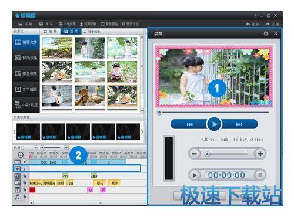
Task: Select the girl sitting by brick wall thumbnail
Action: (x=57, y=96)
